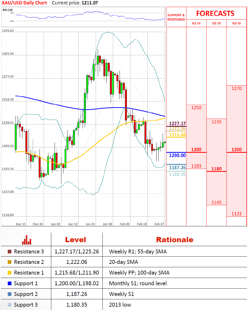Click the Q2 15 median forecast 1180
This screenshot has width=248, height=310.
pyautogui.click(x=217, y=169)
